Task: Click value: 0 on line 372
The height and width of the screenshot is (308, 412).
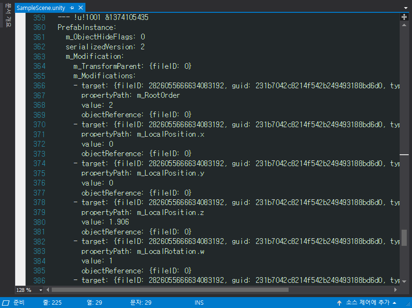Action: pos(97,144)
